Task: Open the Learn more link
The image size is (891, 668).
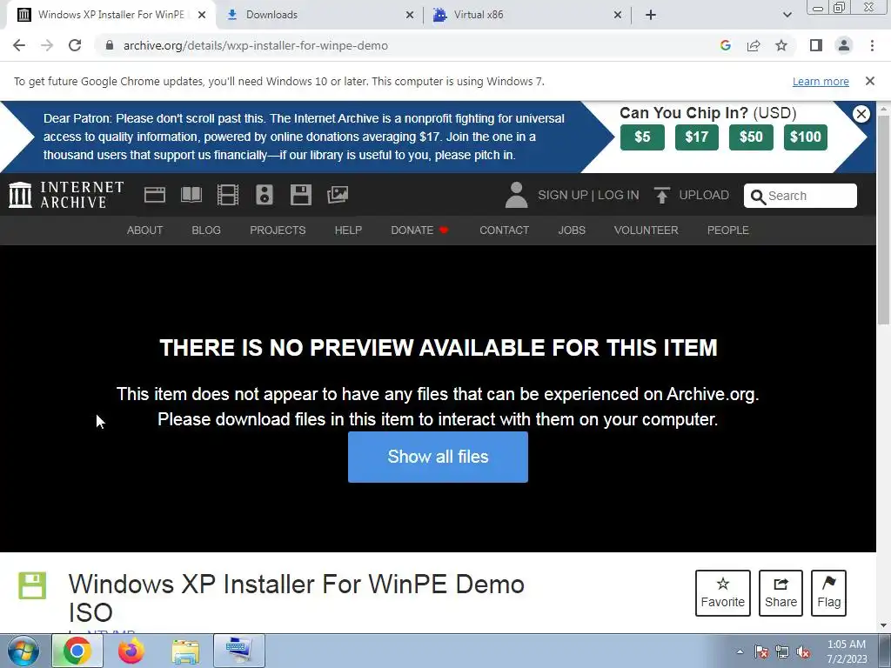Action: tap(821, 81)
